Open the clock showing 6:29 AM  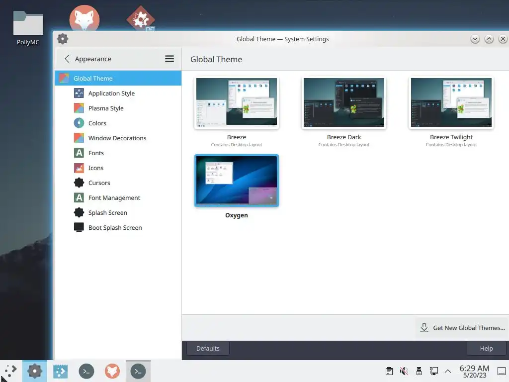coord(475,371)
